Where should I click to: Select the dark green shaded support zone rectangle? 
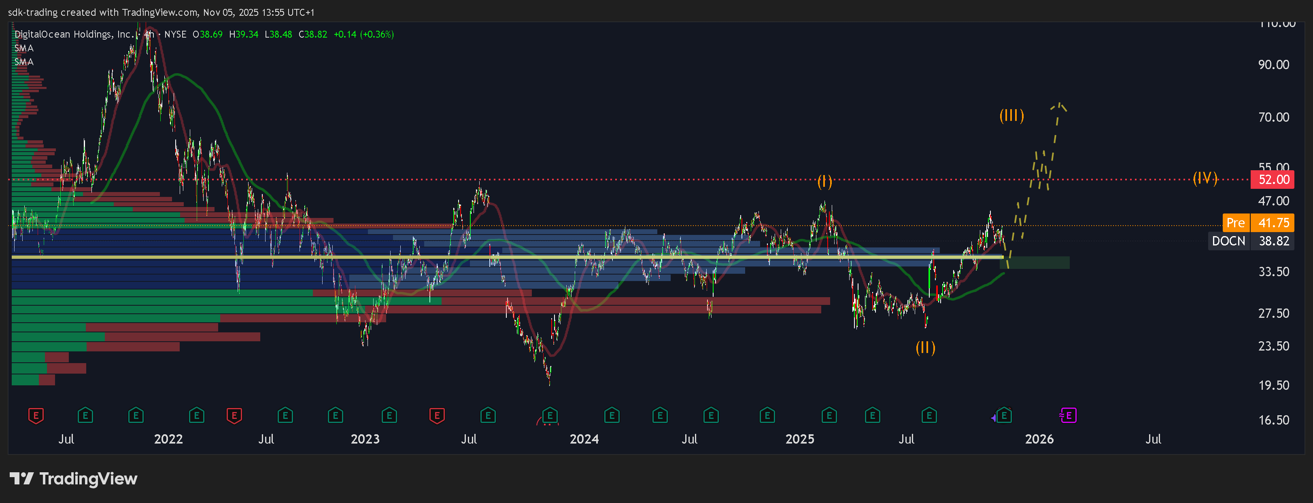[1035, 263]
